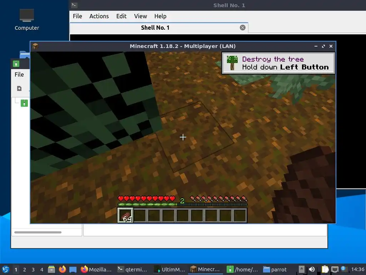Maximize the Minecraft window
Screen dimensions: 366x275
(323, 46)
